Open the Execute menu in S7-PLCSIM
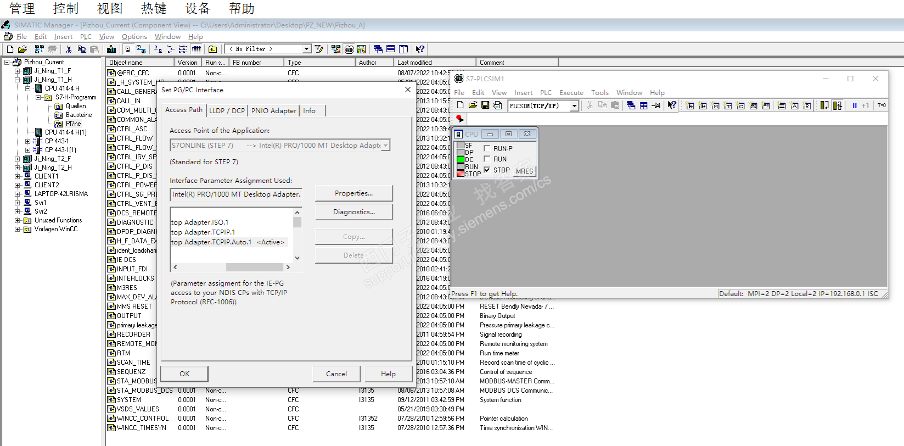904x446 pixels. (571, 93)
